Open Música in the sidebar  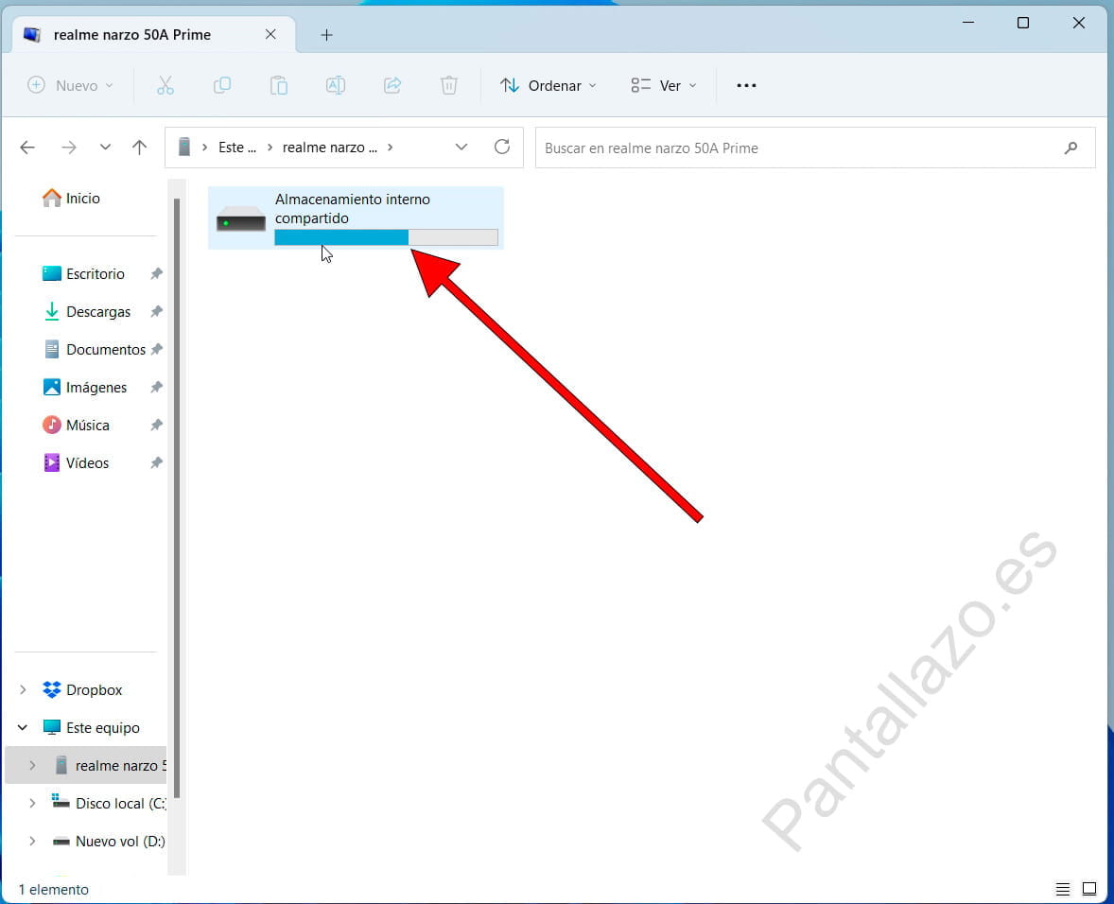(76, 425)
